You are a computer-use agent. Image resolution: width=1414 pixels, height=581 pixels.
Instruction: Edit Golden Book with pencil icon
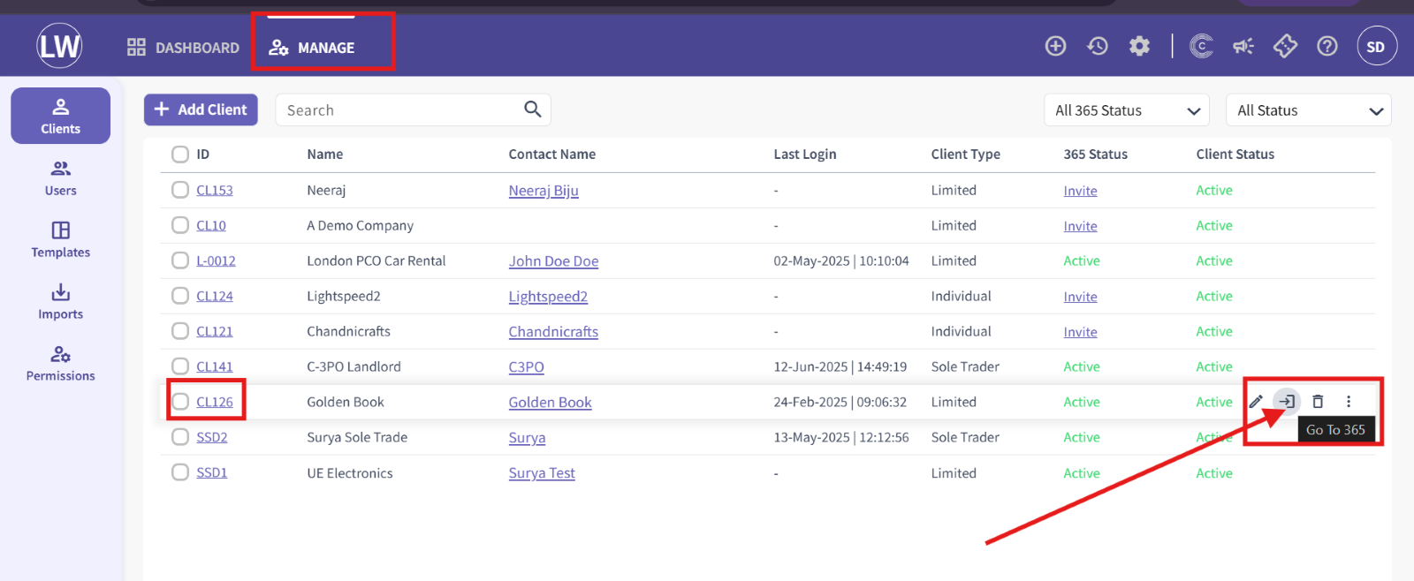[1256, 401]
